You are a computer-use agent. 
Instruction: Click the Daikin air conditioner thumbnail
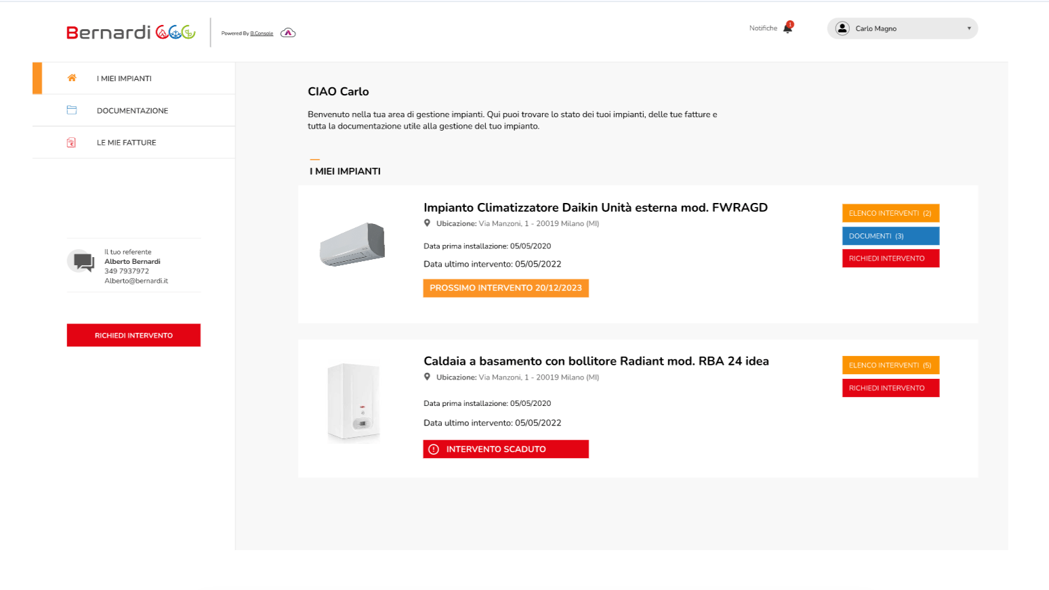(x=352, y=244)
